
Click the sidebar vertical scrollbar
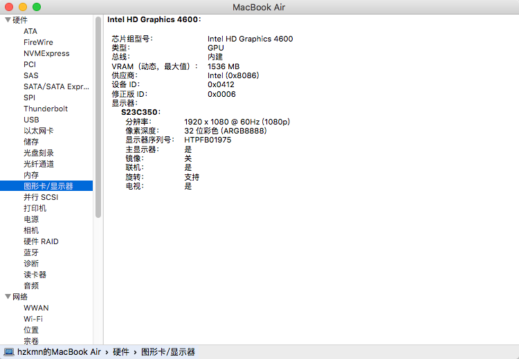coord(98,118)
